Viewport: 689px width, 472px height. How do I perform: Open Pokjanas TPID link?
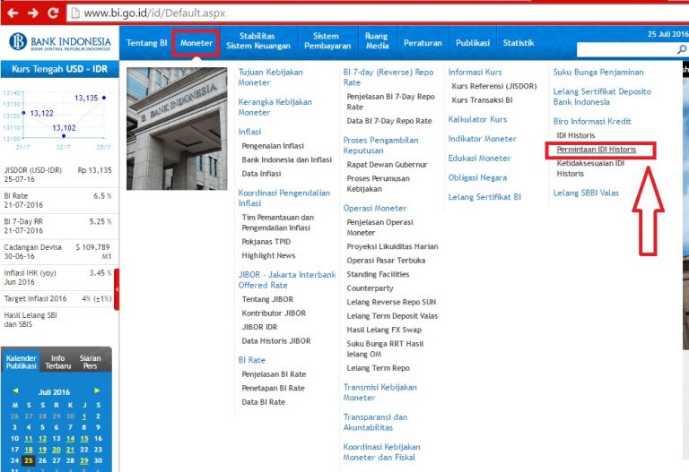point(266,242)
